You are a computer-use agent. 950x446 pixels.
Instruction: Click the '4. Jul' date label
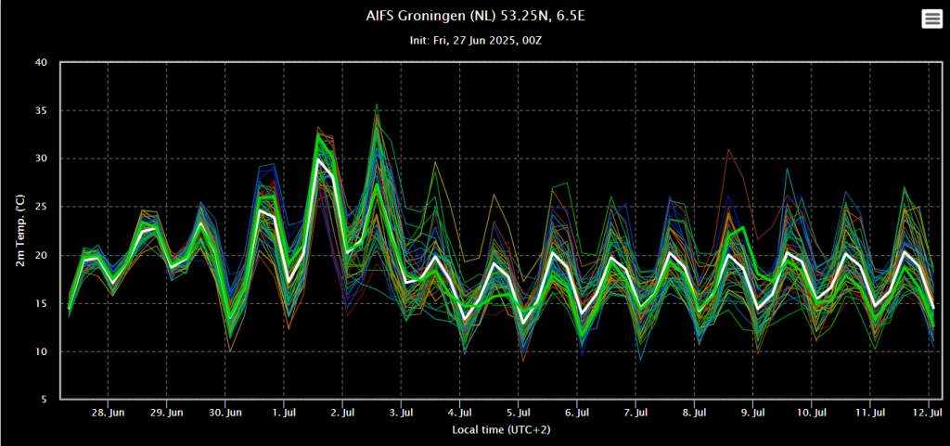(460, 413)
